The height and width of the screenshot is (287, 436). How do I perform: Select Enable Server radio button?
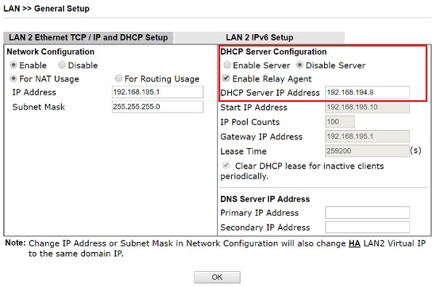[227, 65]
